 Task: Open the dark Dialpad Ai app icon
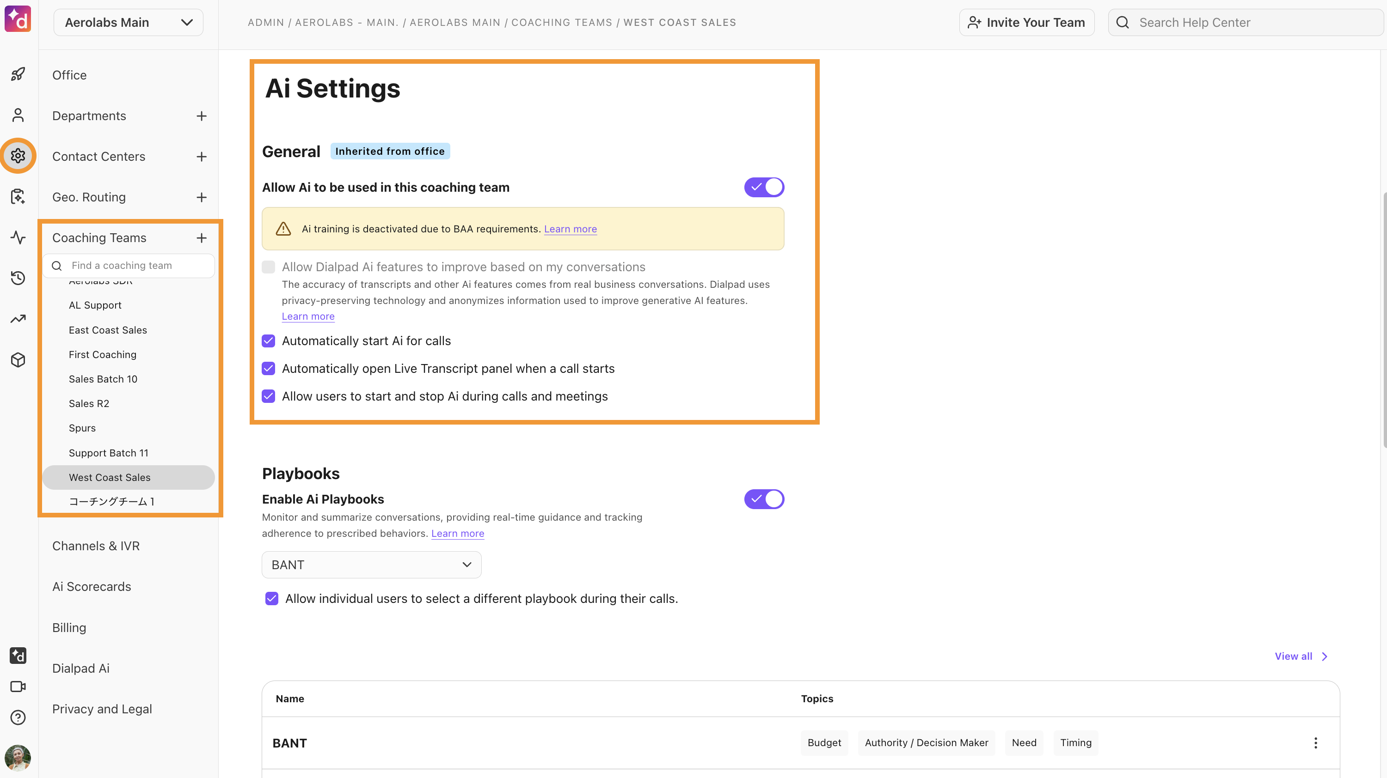[x=18, y=655]
